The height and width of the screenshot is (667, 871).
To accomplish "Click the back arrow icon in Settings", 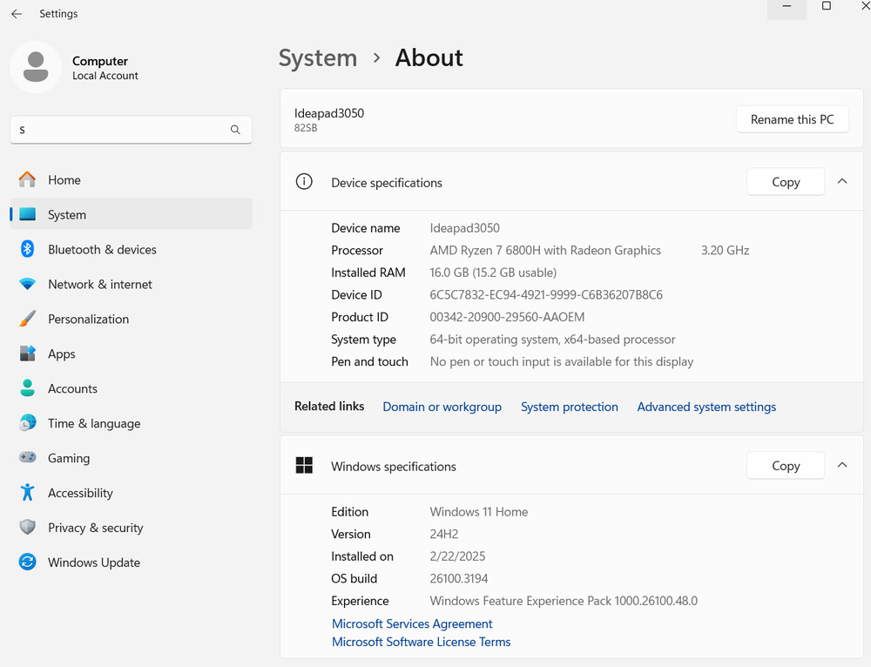I will point(17,14).
